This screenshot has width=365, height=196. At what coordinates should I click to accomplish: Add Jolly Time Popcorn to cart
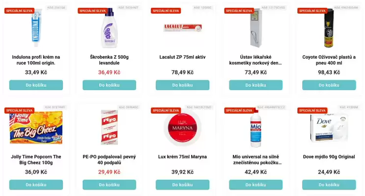pyautogui.click(x=36, y=185)
